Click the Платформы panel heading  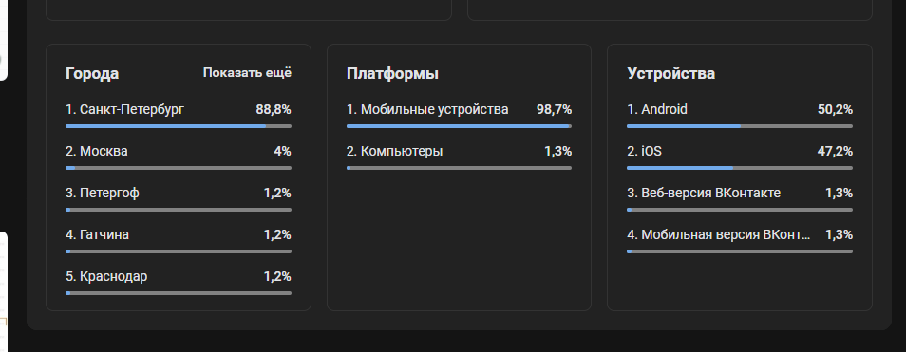[x=392, y=74]
